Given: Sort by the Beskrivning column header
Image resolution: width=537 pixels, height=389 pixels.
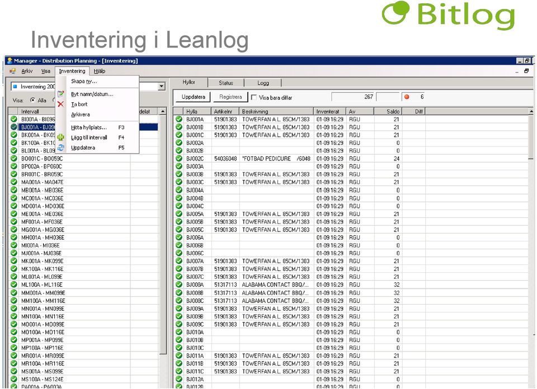Looking at the screenshot, I should click(x=276, y=111).
